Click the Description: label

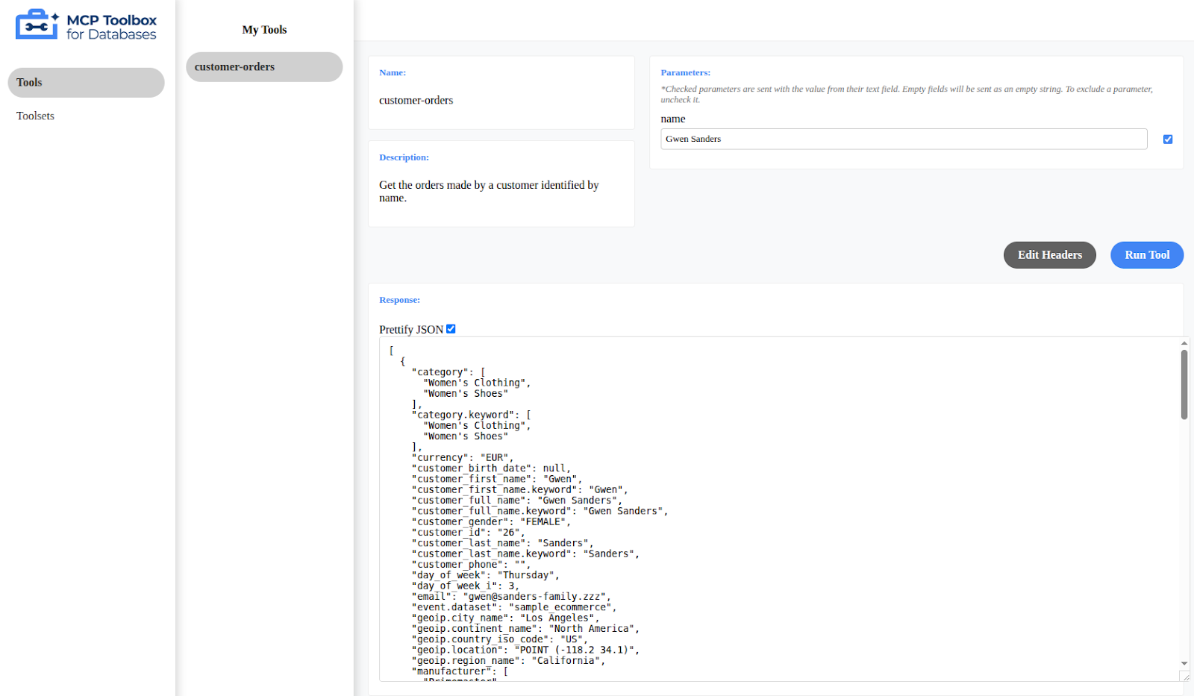[404, 157]
